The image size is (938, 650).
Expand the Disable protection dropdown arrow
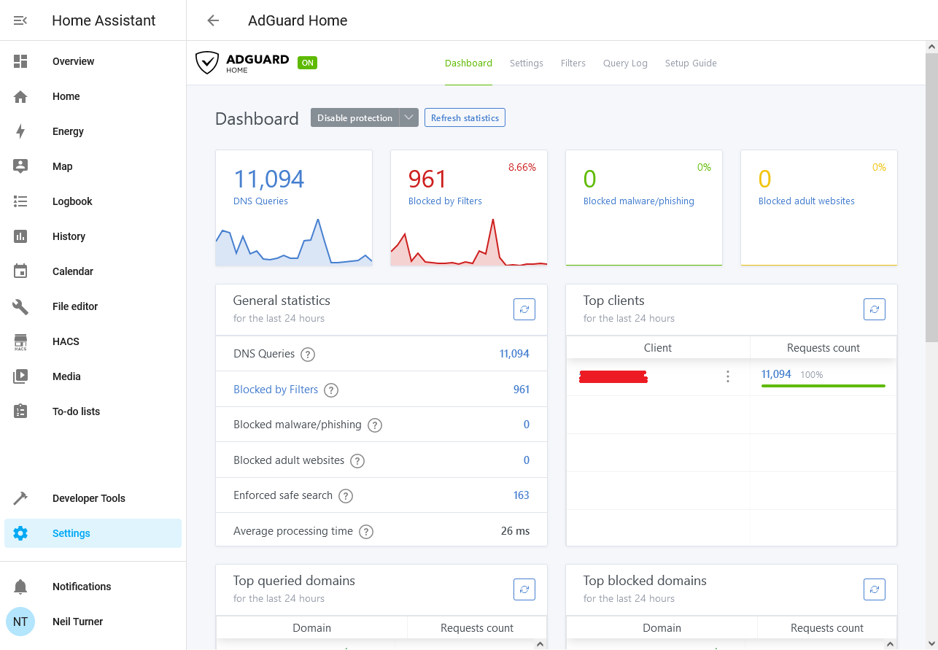click(408, 117)
